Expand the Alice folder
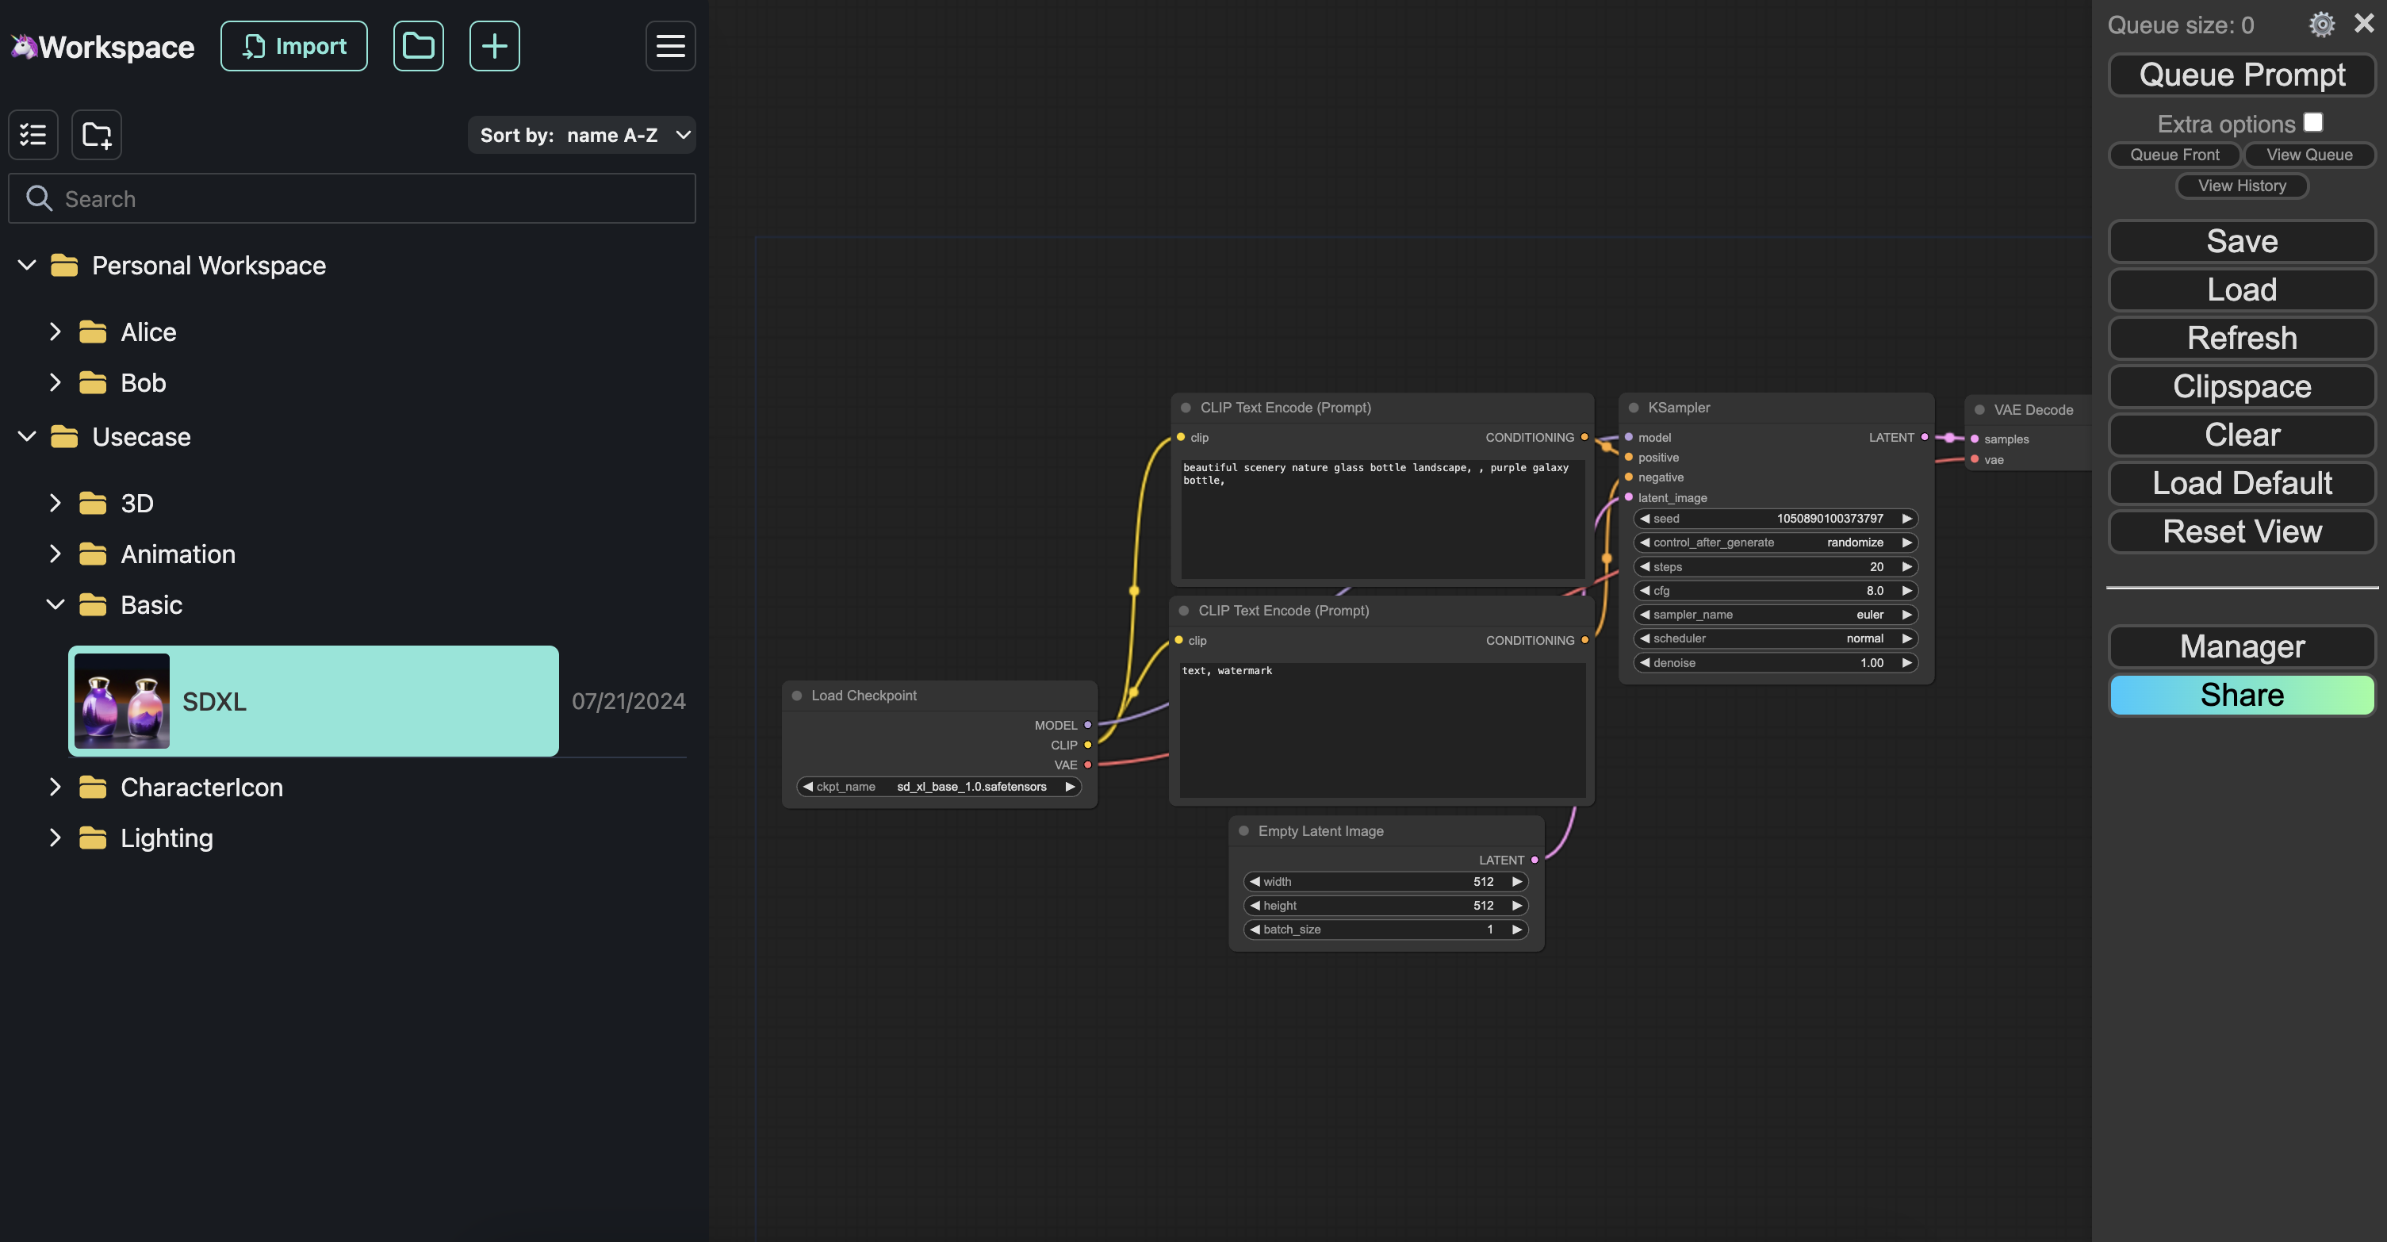2387x1242 pixels. click(55, 332)
